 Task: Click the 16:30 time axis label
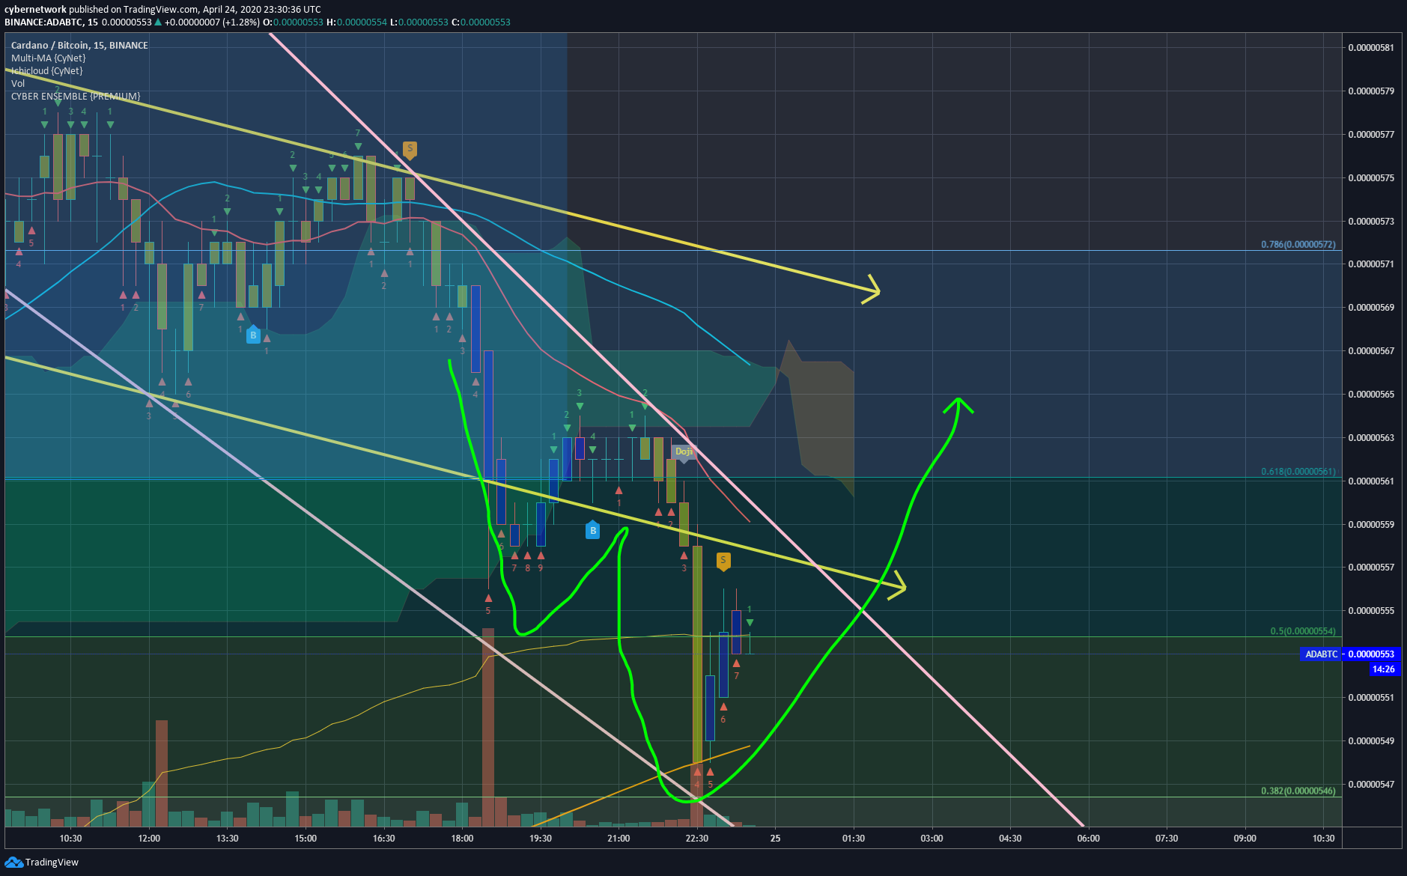[x=384, y=839]
